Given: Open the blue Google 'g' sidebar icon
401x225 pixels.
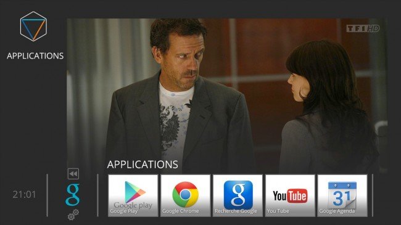Looking at the screenshot, I should (73, 195).
